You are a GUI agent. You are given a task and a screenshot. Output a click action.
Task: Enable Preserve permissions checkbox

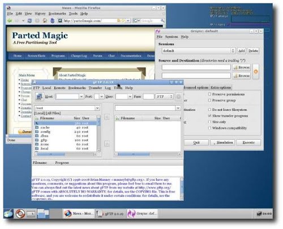pos(209,94)
